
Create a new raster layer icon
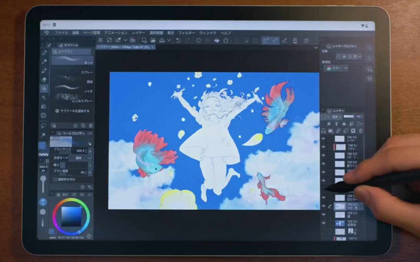tap(324, 131)
